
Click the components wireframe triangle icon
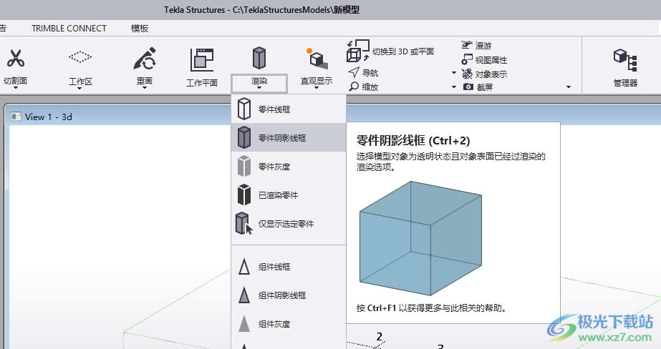pos(244,267)
